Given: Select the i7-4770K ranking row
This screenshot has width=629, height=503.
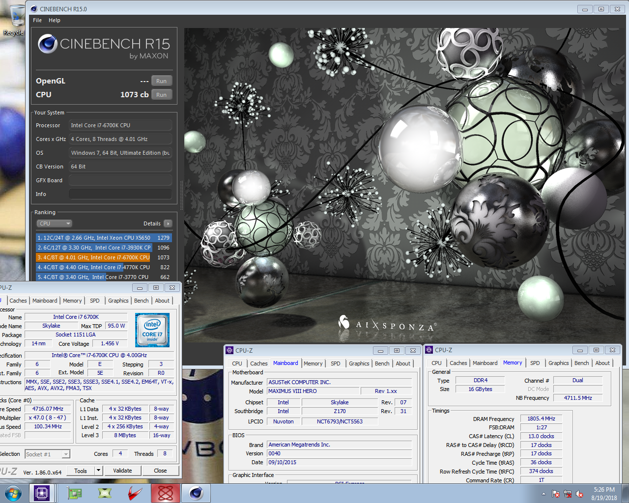Looking at the screenshot, I should [x=104, y=267].
